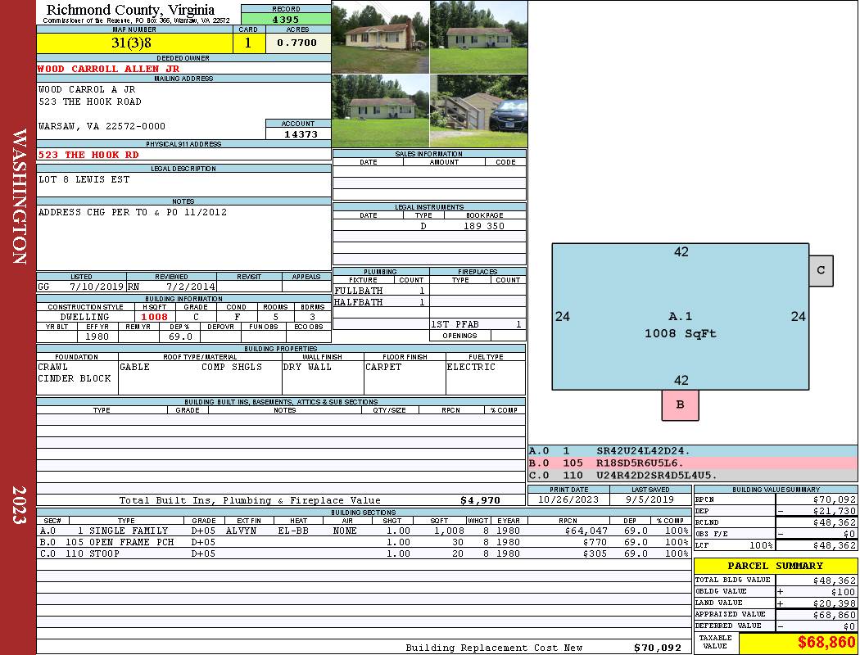Click the red taxable value $68,860
The width and height of the screenshot is (860, 655).
tap(798, 643)
